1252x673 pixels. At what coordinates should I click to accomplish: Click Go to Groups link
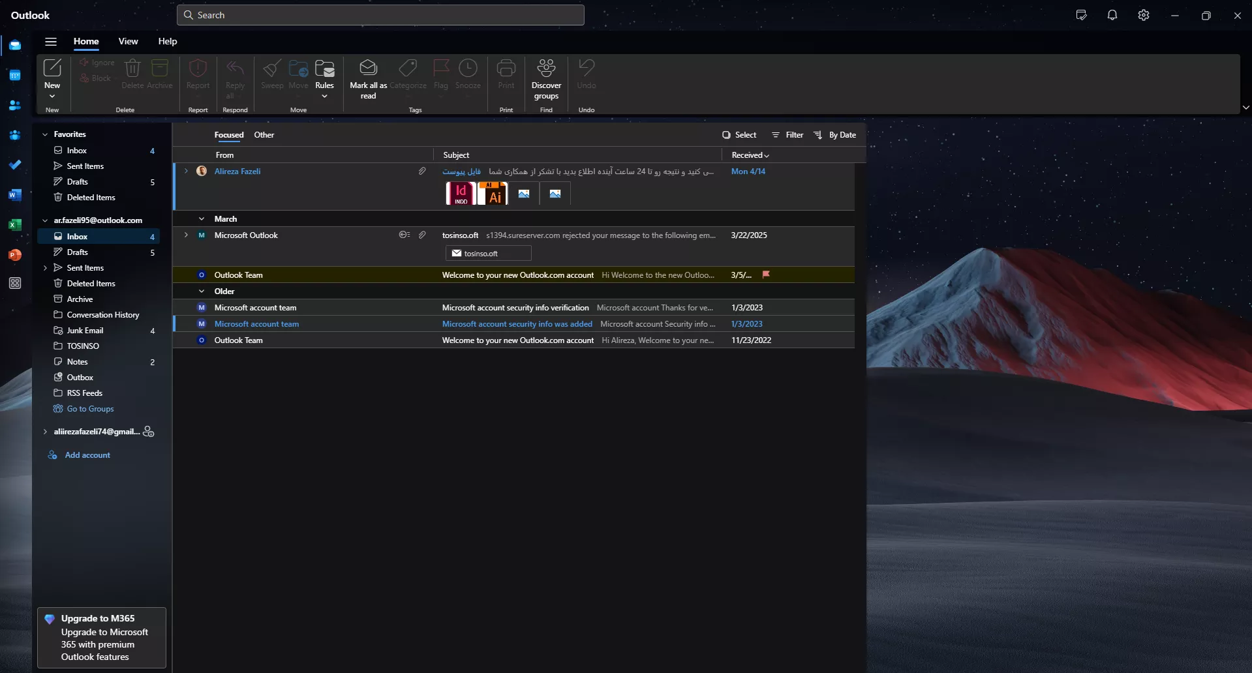click(x=90, y=409)
